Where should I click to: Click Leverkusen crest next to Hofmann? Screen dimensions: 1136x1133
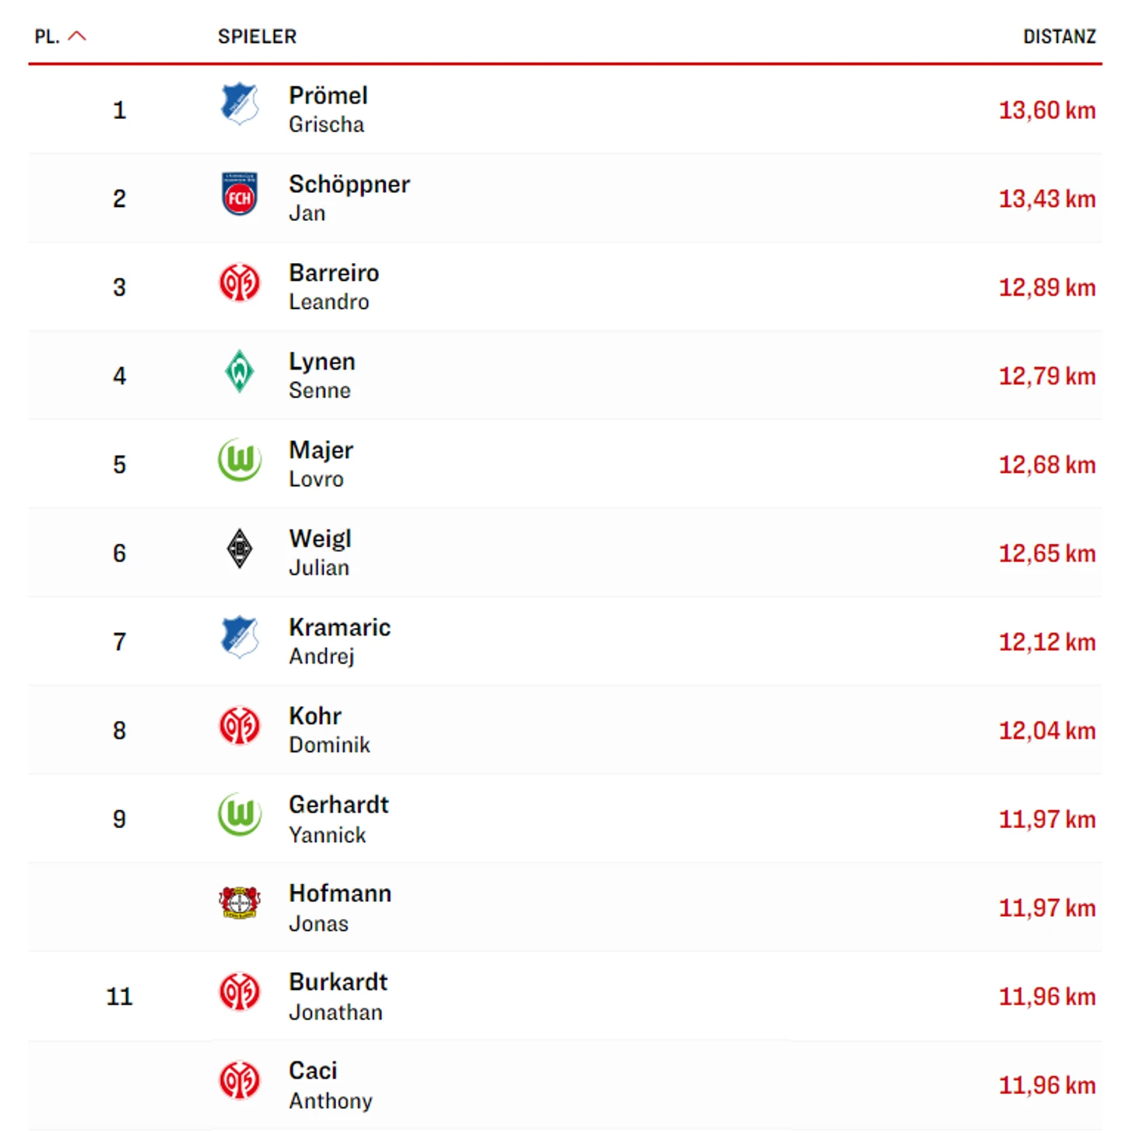pyautogui.click(x=239, y=903)
